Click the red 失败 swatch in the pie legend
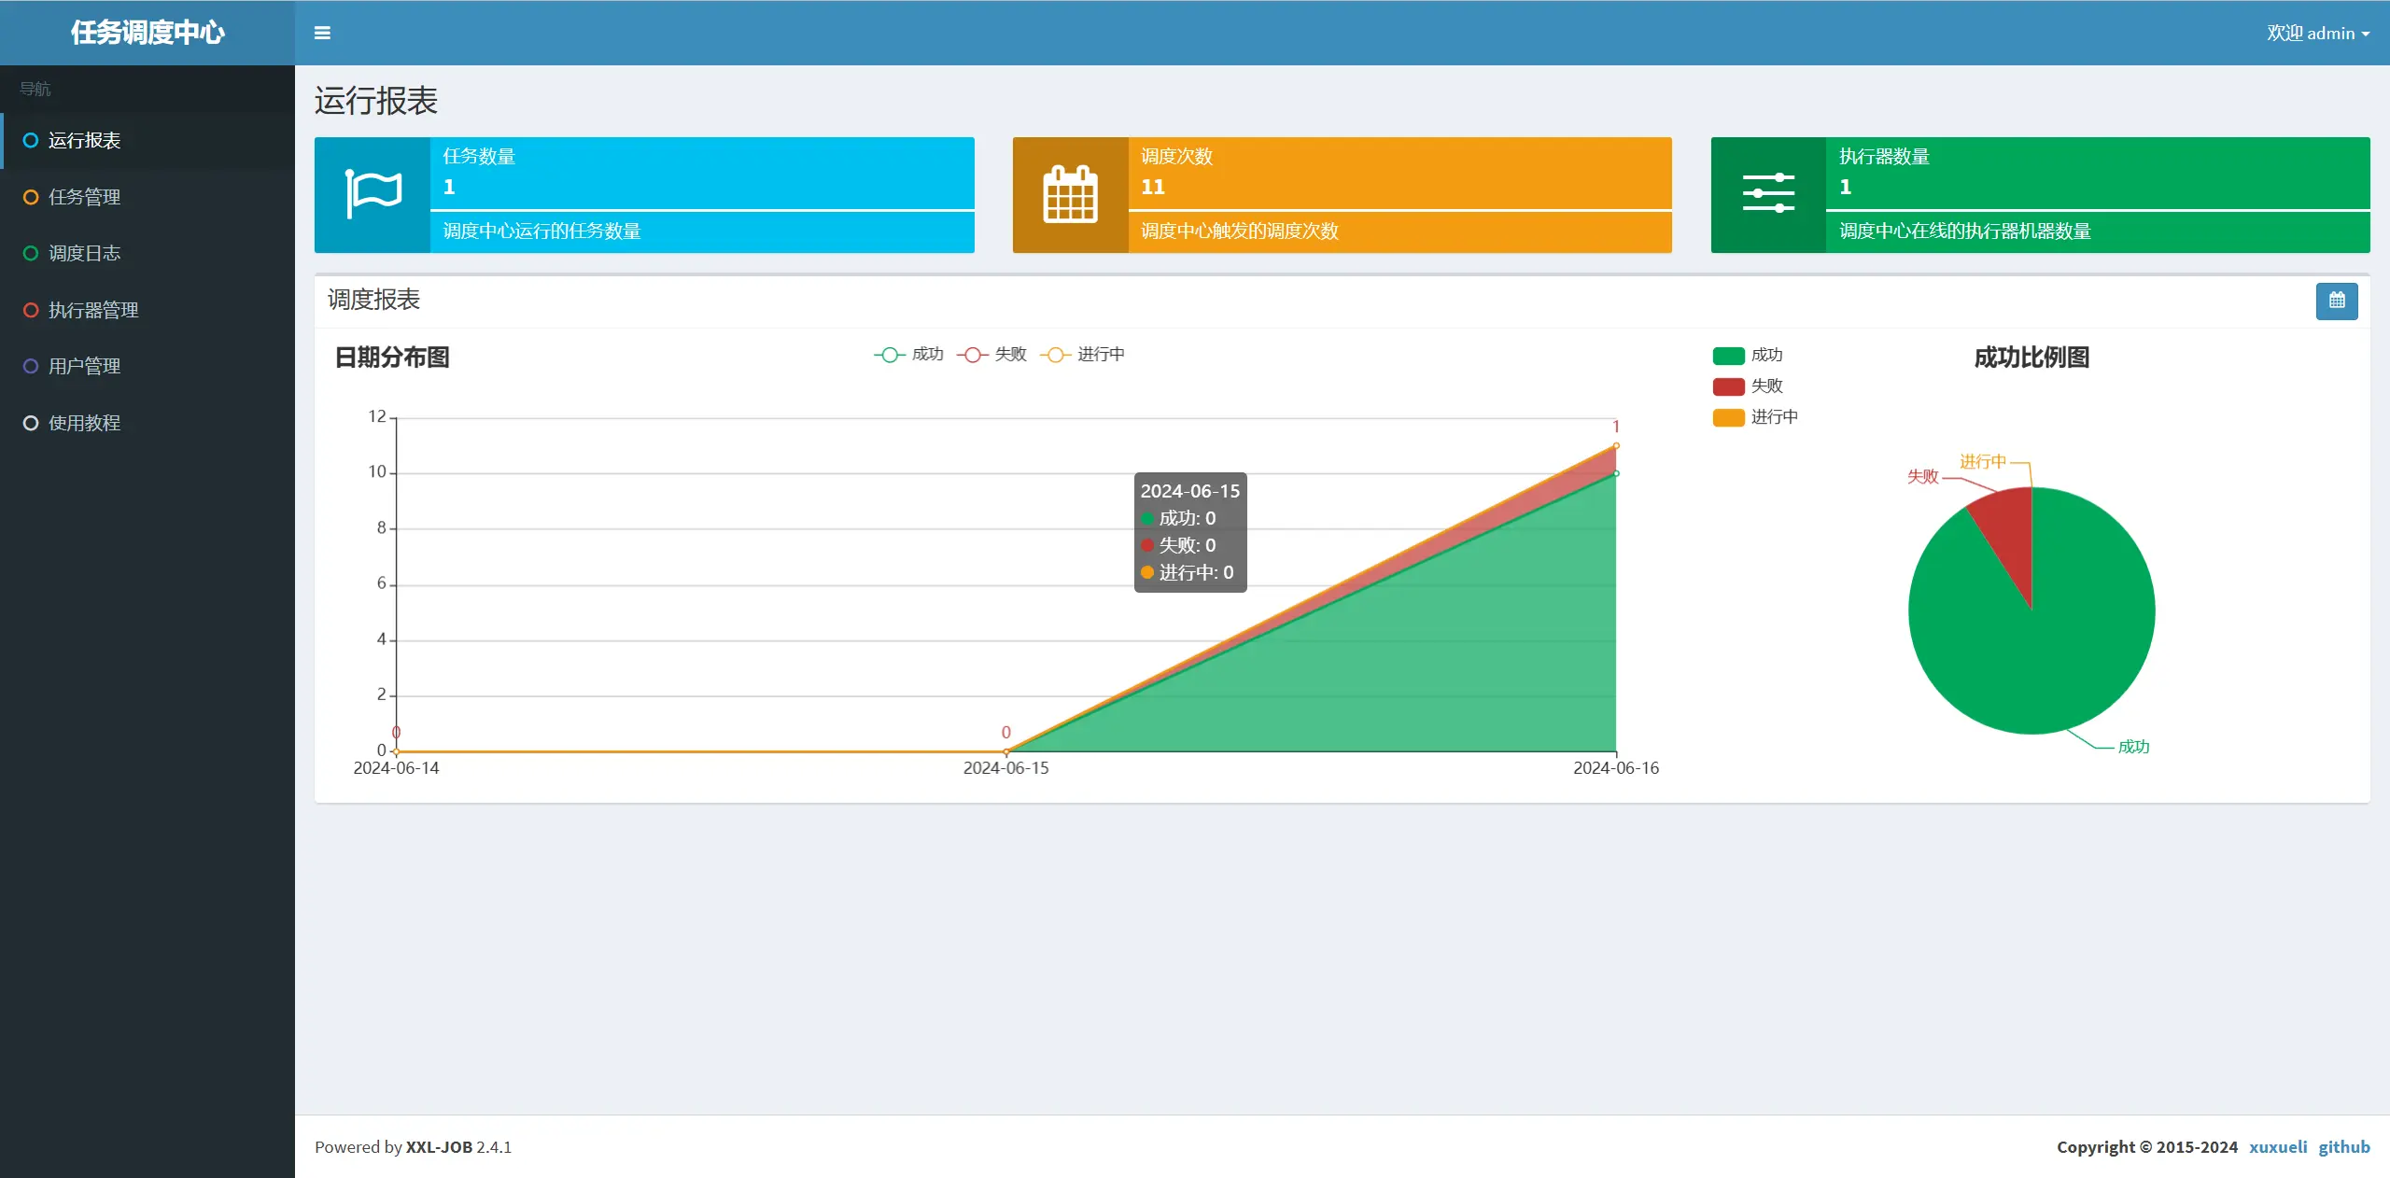This screenshot has width=2390, height=1178. (1728, 386)
